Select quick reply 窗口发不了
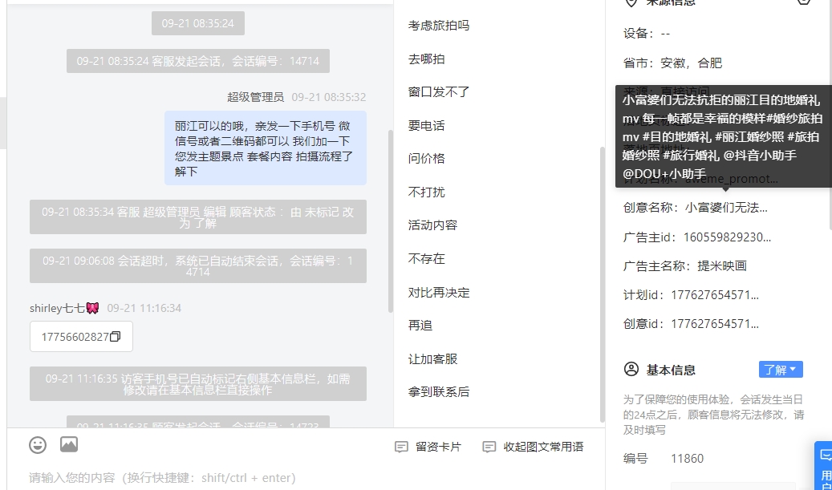 438,92
